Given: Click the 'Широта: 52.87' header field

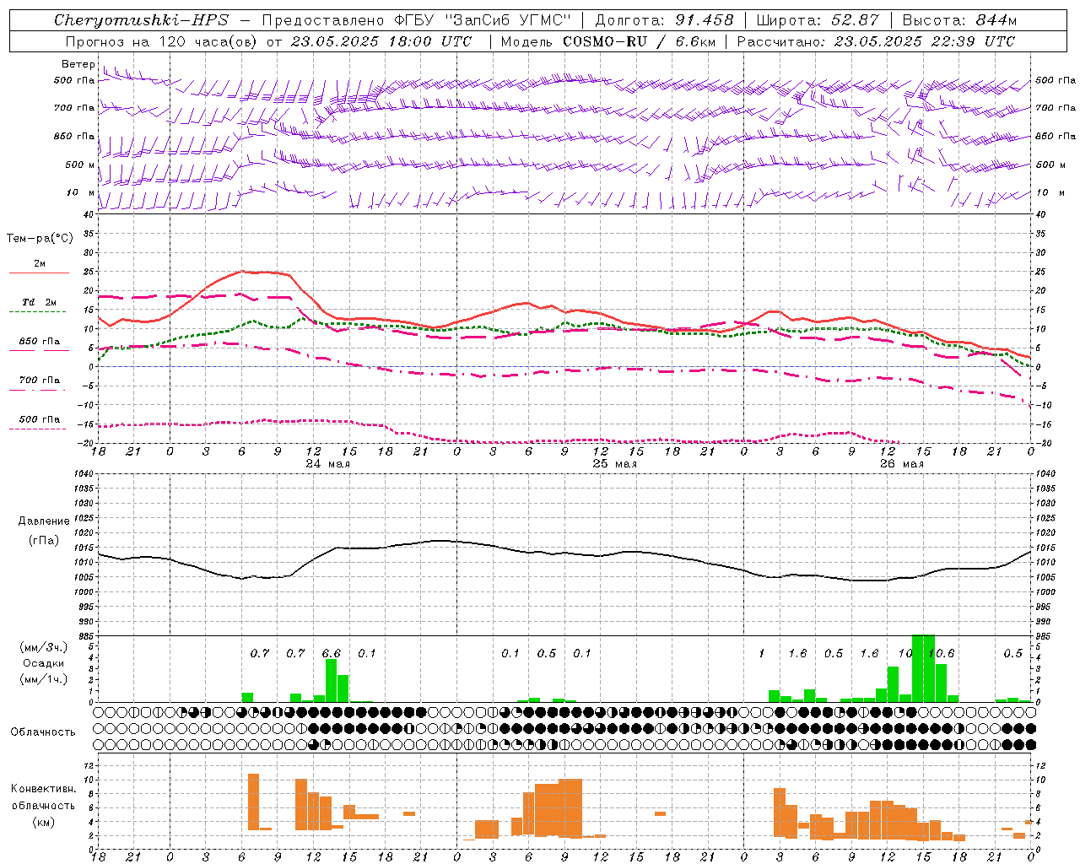Looking at the screenshot, I should pyautogui.click(x=818, y=20).
